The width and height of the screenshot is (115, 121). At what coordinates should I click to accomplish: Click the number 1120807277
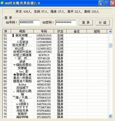pyautogui.click(x=44, y=45)
